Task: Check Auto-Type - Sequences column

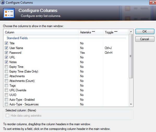Action: coord(7,104)
